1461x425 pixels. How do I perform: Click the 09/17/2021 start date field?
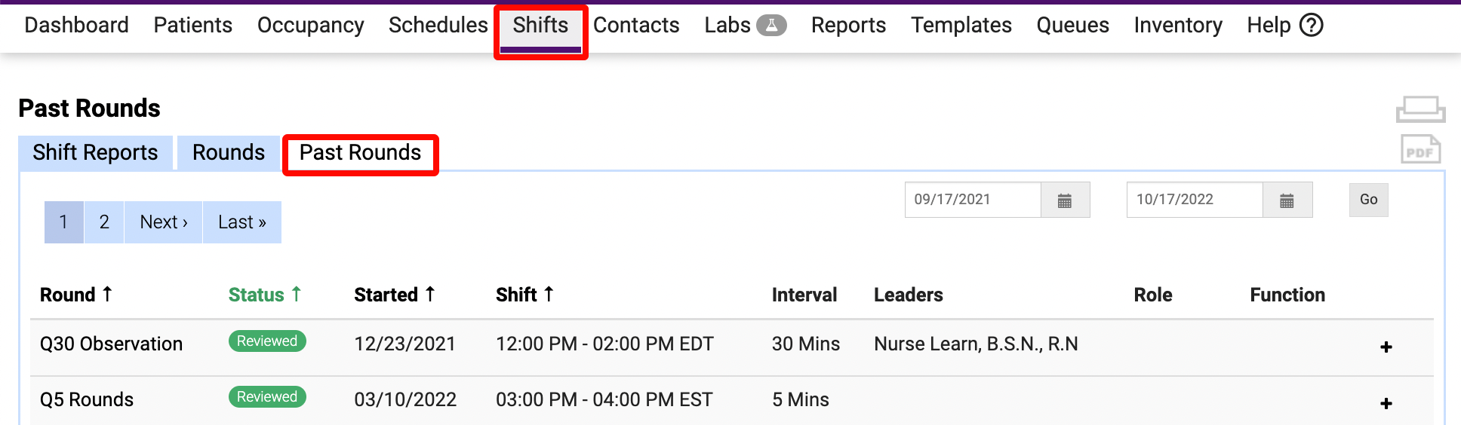pyautogui.click(x=972, y=200)
